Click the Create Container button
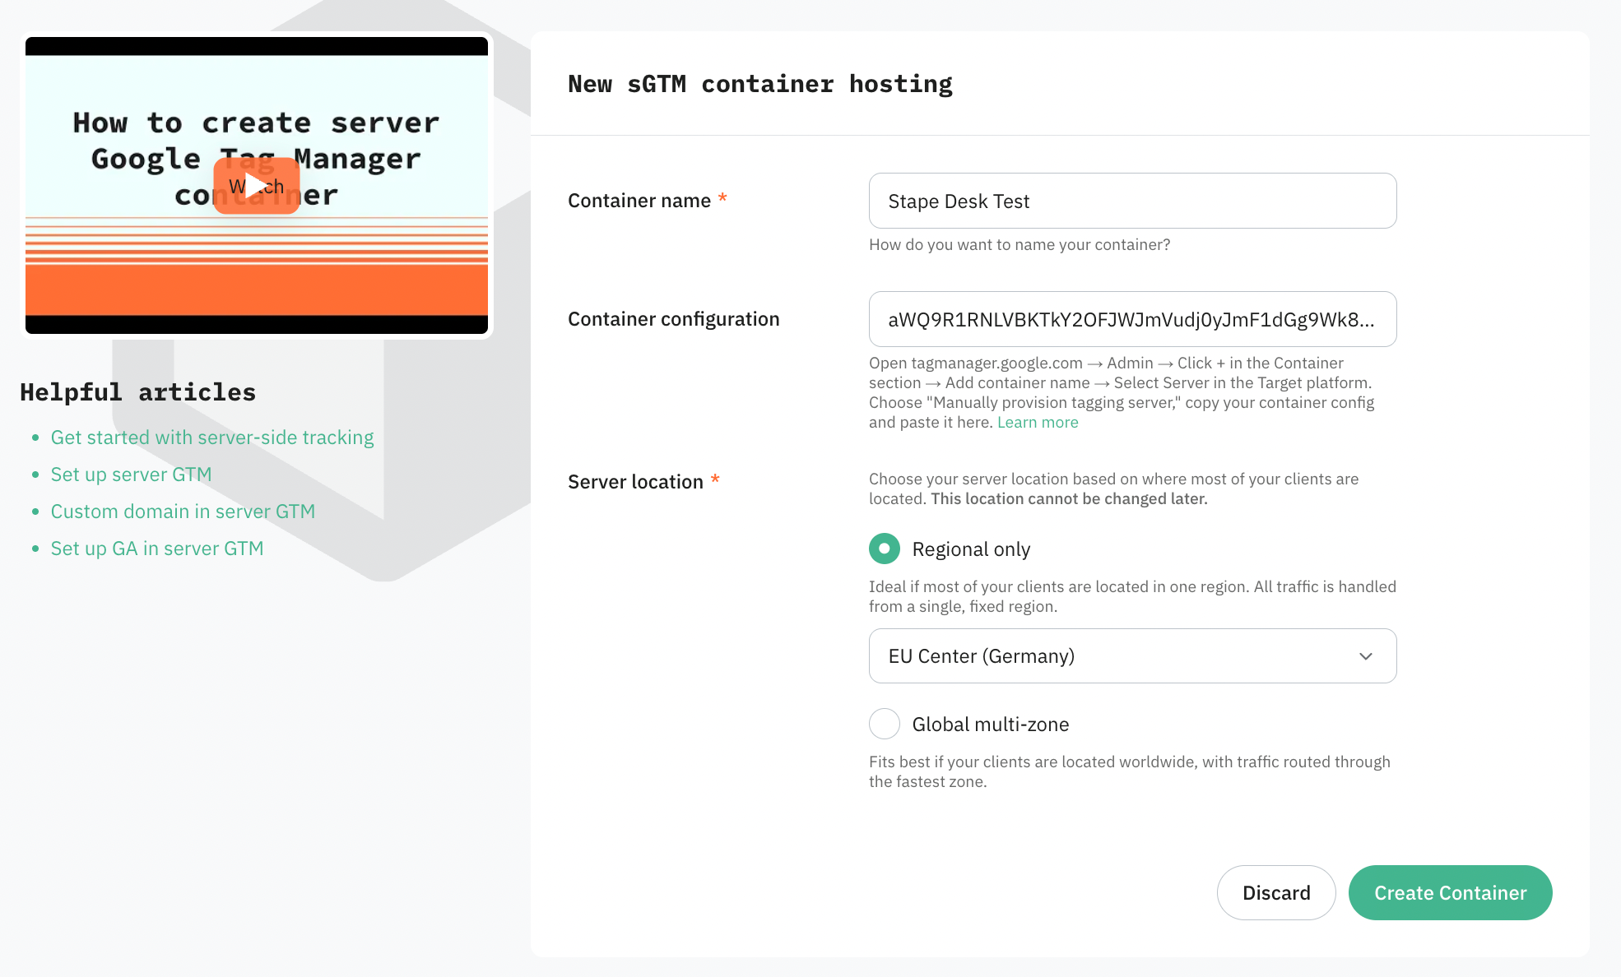Viewport: 1621px width, 977px height. coord(1450,892)
